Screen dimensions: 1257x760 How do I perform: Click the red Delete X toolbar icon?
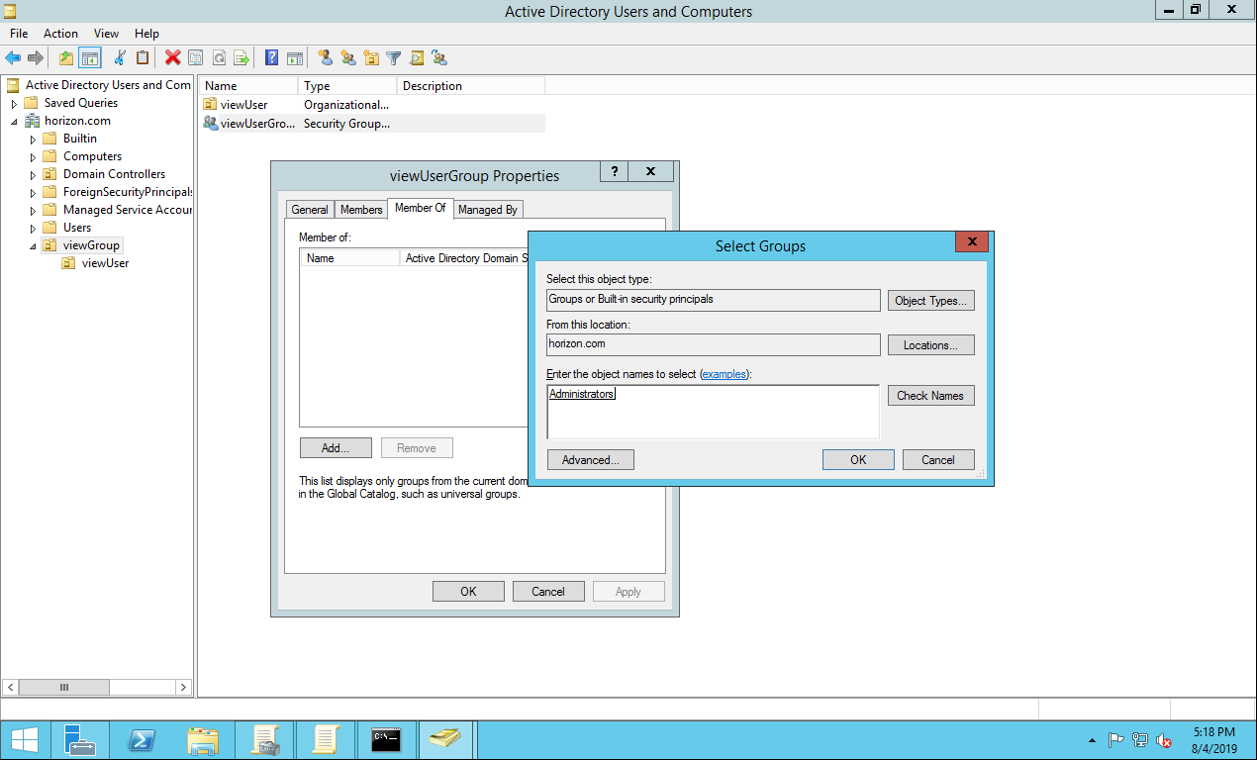(x=172, y=58)
